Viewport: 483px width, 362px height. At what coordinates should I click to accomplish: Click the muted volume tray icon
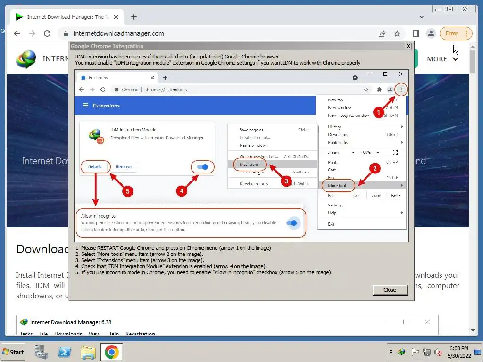(438, 352)
